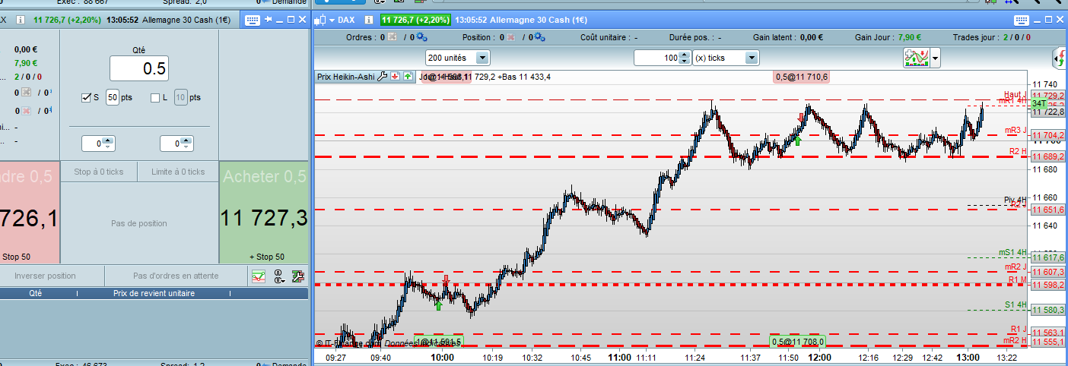Click price label 11 617,6 on axis
The image size is (1068, 366).
(x=1048, y=258)
